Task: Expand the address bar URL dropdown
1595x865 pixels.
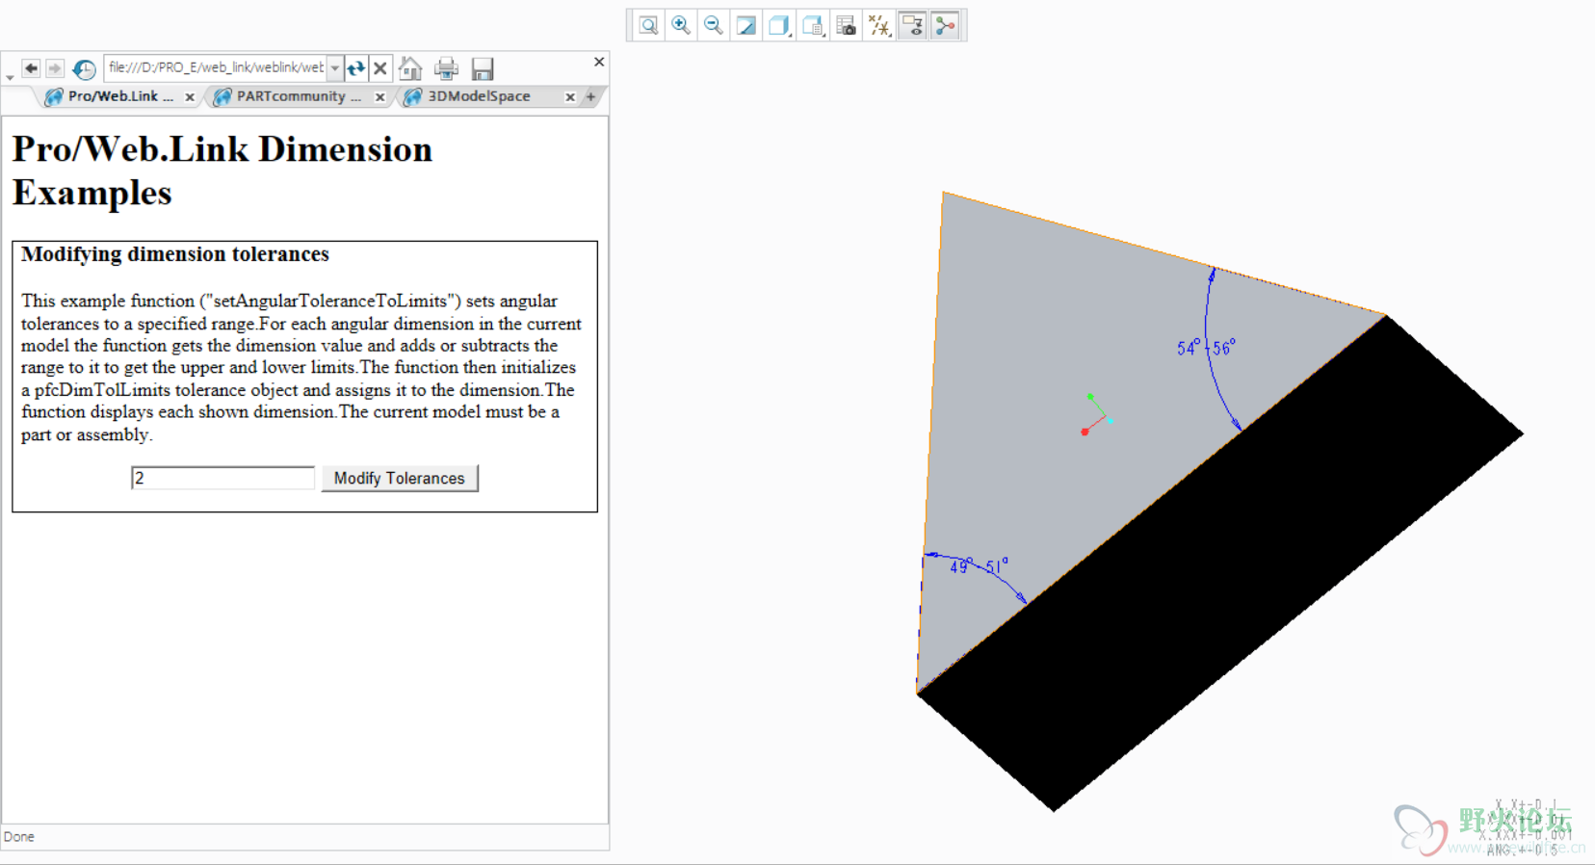Action: pyautogui.click(x=334, y=68)
